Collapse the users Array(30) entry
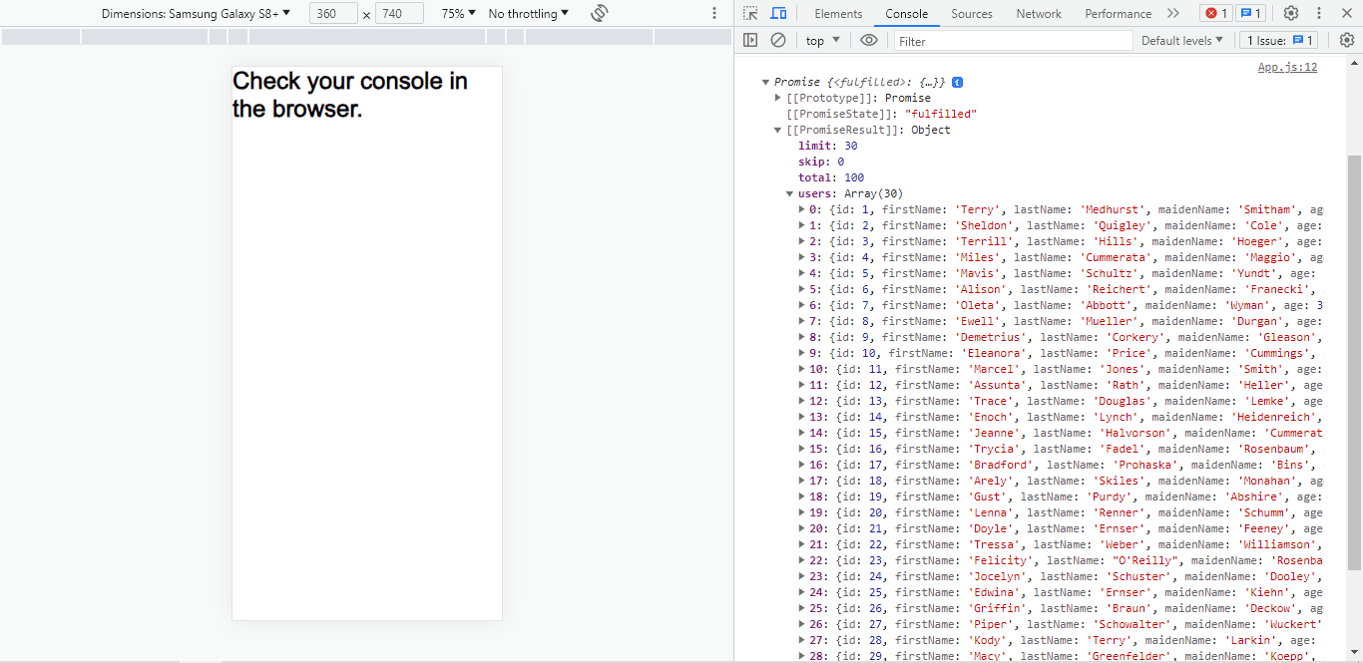Image resolution: width=1363 pixels, height=663 pixels. pyautogui.click(x=790, y=193)
